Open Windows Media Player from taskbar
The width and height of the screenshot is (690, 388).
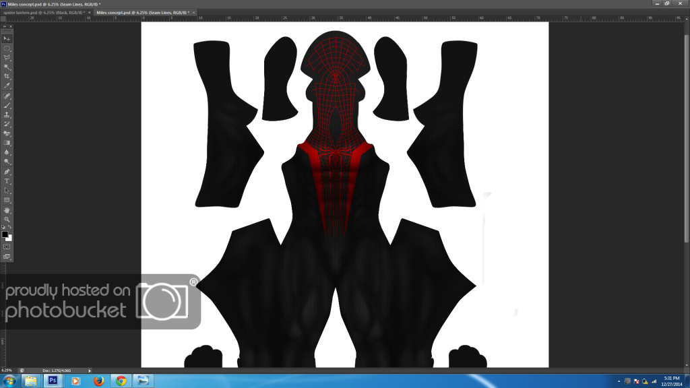pos(75,381)
